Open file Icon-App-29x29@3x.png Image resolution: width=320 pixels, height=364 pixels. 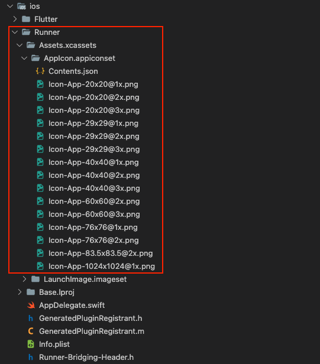[94, 149]
